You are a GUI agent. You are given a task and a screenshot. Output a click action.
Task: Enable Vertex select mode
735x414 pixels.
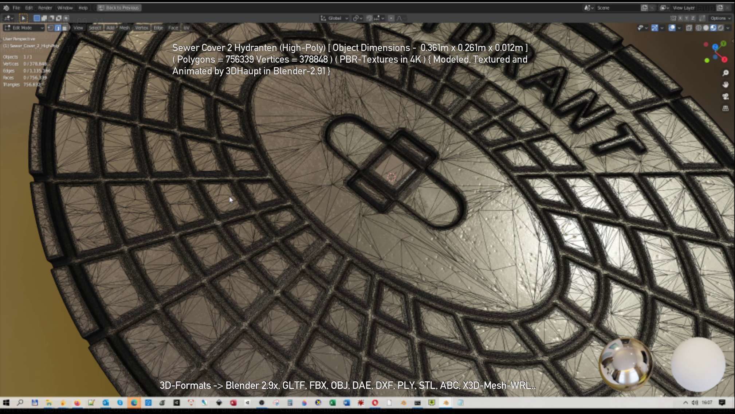51,28
